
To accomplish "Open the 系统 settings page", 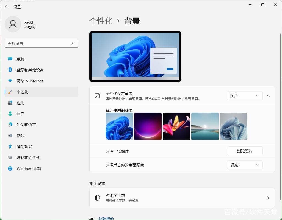I will 42,59.
